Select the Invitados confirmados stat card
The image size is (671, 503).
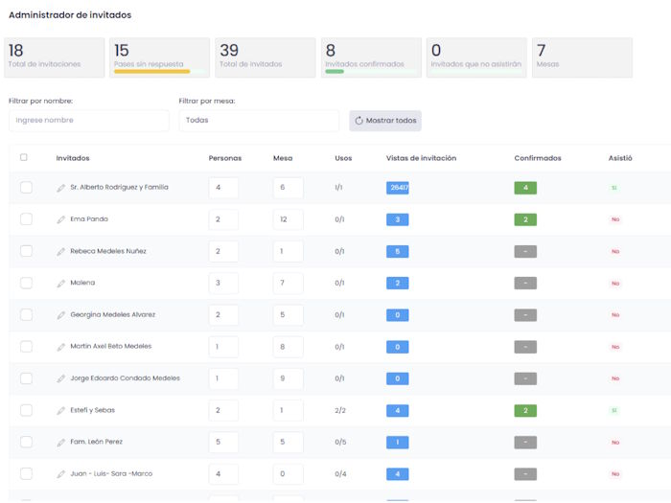[370, 57]
